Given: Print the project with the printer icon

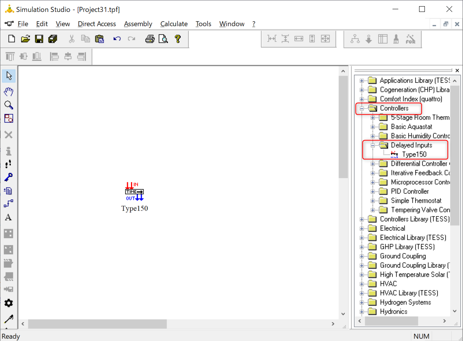Looking at the screenshot, I should [x=150, y=39].
